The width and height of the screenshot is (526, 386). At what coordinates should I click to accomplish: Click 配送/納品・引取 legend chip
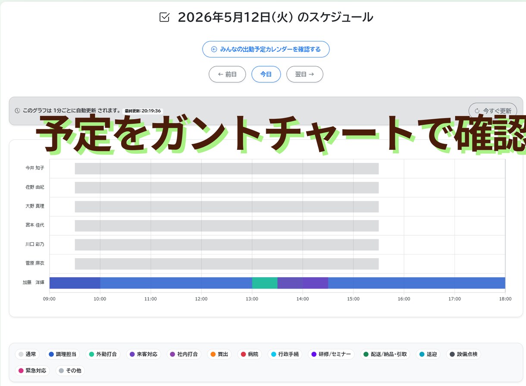click(385, 354)
